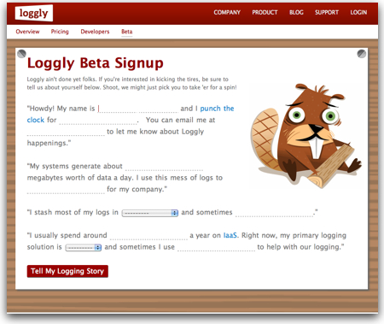Image resolution: width=384 pixels, height=324 pixels.
Task: Click the email field before 'to let me know'
Action: tap(66, 132)
